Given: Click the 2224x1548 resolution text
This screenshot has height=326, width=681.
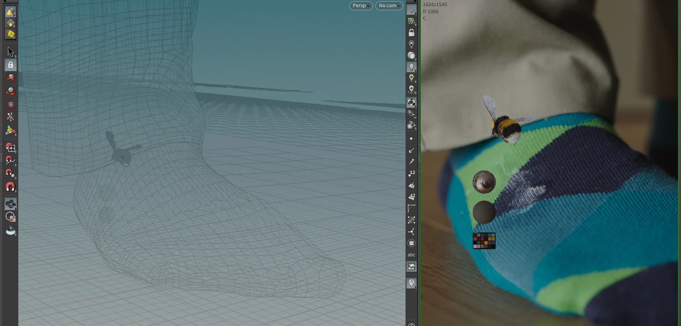Looking at the screenshot, I should (435, 4).
